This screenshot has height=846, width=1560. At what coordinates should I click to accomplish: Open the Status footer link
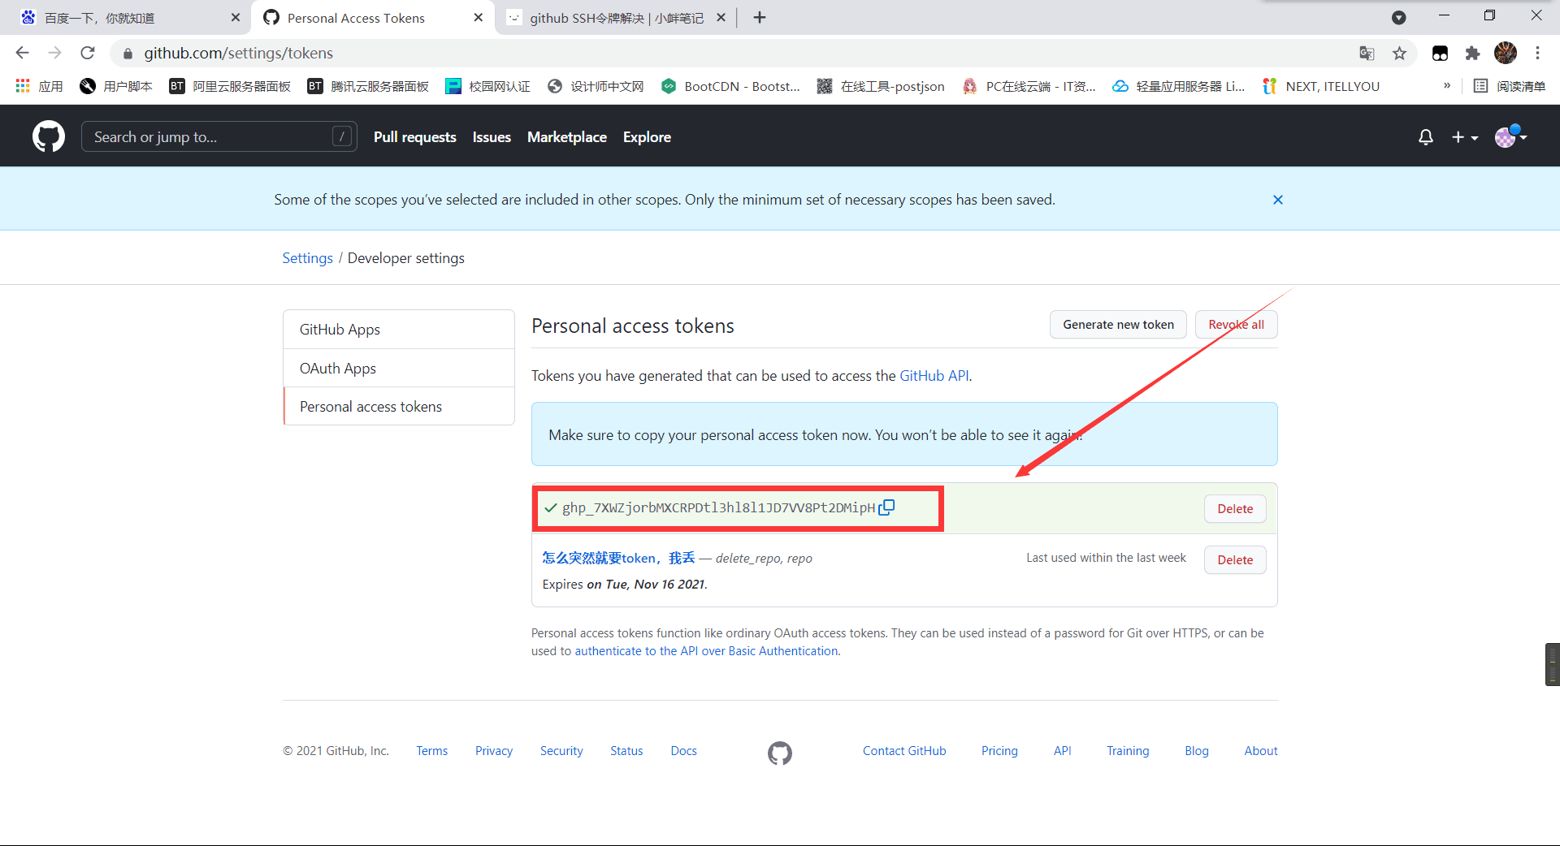[626, 751]
